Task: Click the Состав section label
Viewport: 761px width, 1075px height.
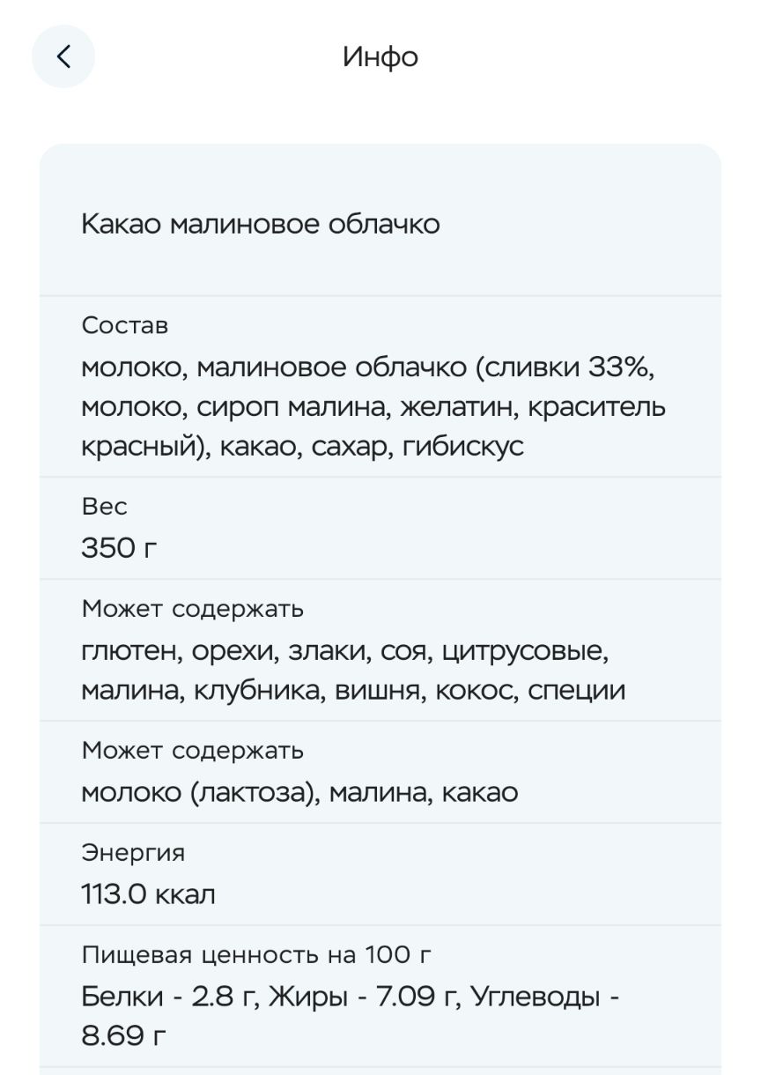Action: click(125, 325)
